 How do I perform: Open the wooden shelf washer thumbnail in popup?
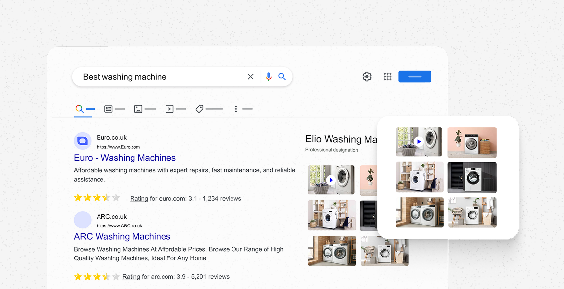pyautogui.click(x=420, y=177)
